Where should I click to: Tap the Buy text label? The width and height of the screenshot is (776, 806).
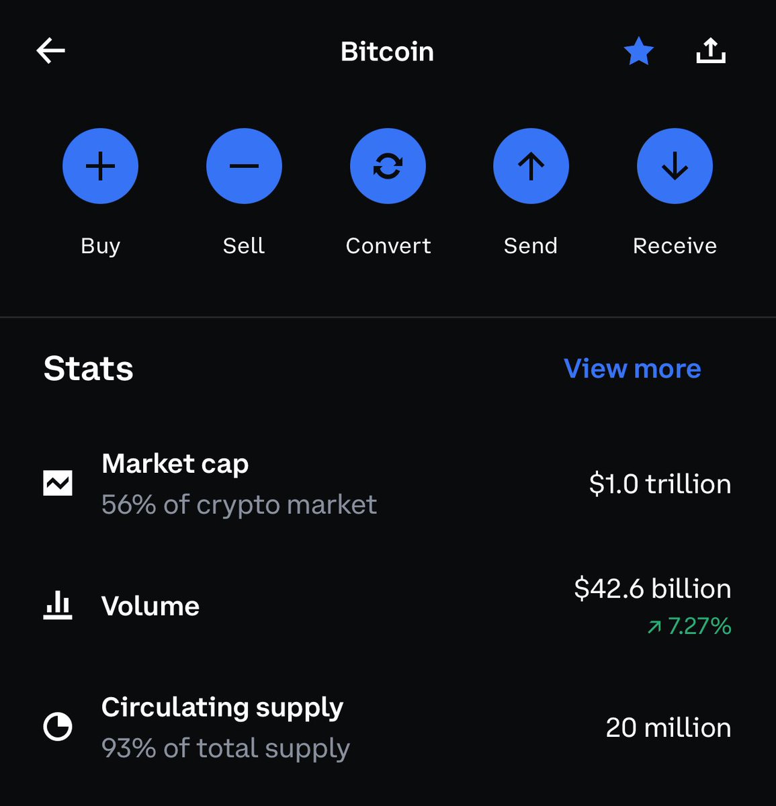point(100,246)
